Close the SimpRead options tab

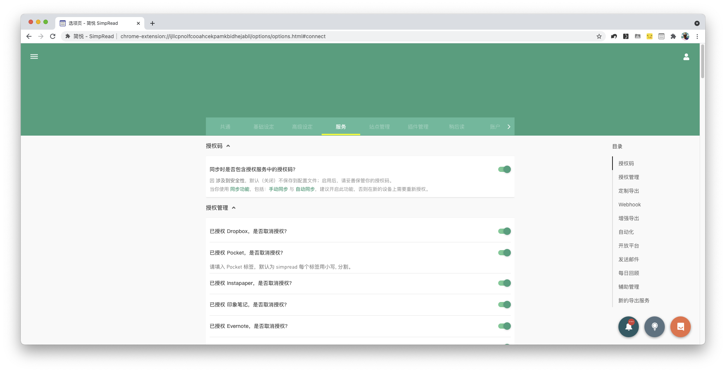tap(138, 23)
